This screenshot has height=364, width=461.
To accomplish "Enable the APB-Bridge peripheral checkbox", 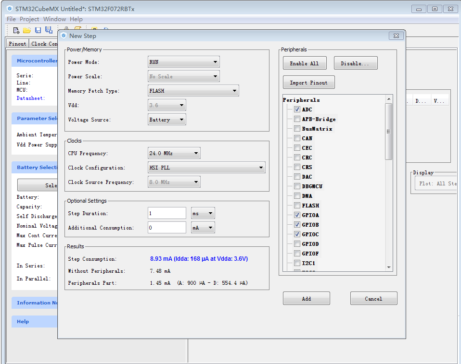I will coord(297,119).
